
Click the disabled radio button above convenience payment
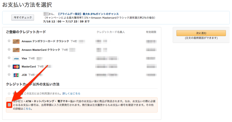point(9,94)
